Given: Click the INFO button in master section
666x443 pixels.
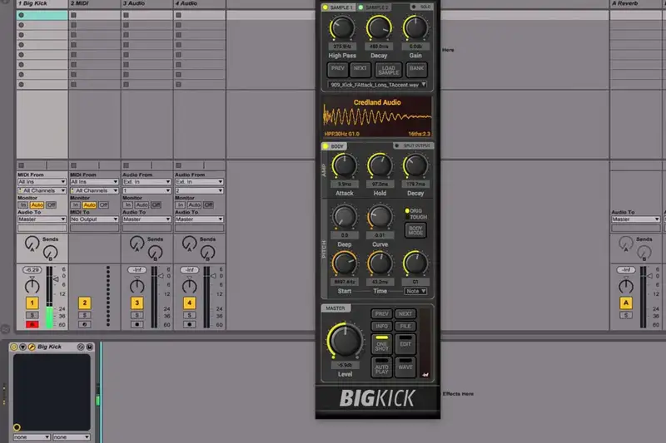Looking at the screenshot, I should click(x=382, y=326).
